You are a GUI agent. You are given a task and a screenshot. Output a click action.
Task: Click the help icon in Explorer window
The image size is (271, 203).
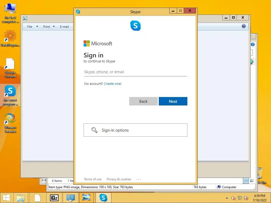pyautogui.click(x=253, y=44)
